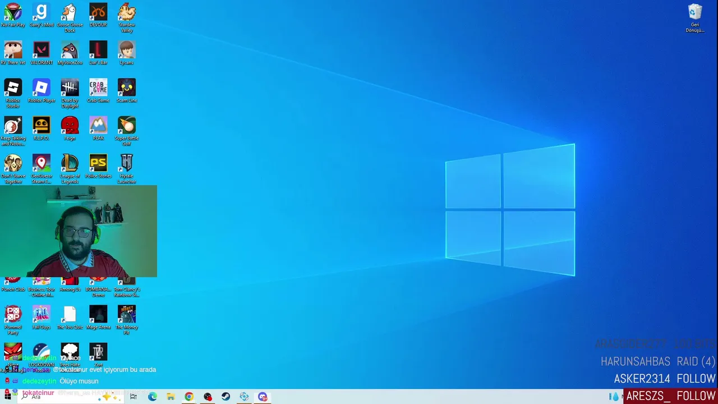The width and height of the screenshot is (718, 404).
Task: Open Task View from the taskbar
Action: [x=134, y=397]
